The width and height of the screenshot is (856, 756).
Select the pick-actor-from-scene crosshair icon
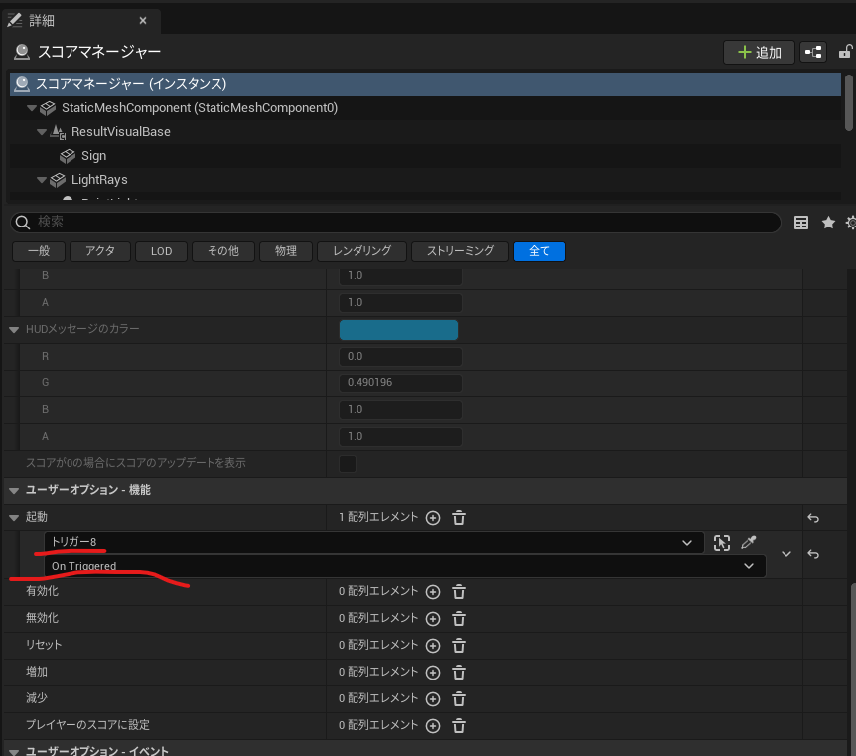coord(722,543)
